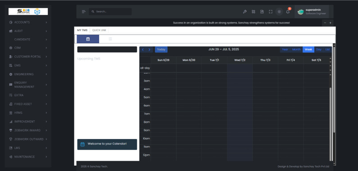Viewport: 358px width, 171px height.
Task: Toggle the light/dark theme sun icon
Action: click(279, 12)
